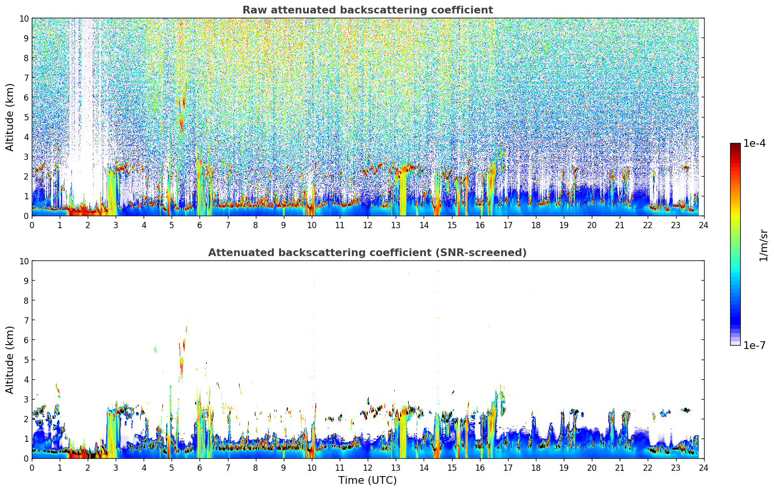Click the "1/m/sr" colorbar unit label
The height and width of the screenshot is (491, 774).
(x=763, y=245)
